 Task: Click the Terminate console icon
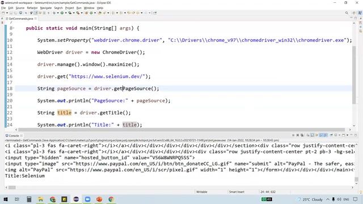(293, 135)
